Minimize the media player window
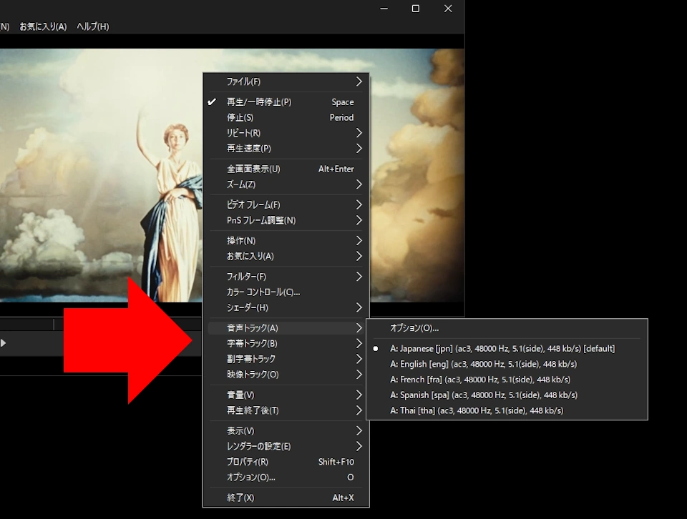Image resolution: width=687 pixels, height=519 pixels. tap(384, 9)
